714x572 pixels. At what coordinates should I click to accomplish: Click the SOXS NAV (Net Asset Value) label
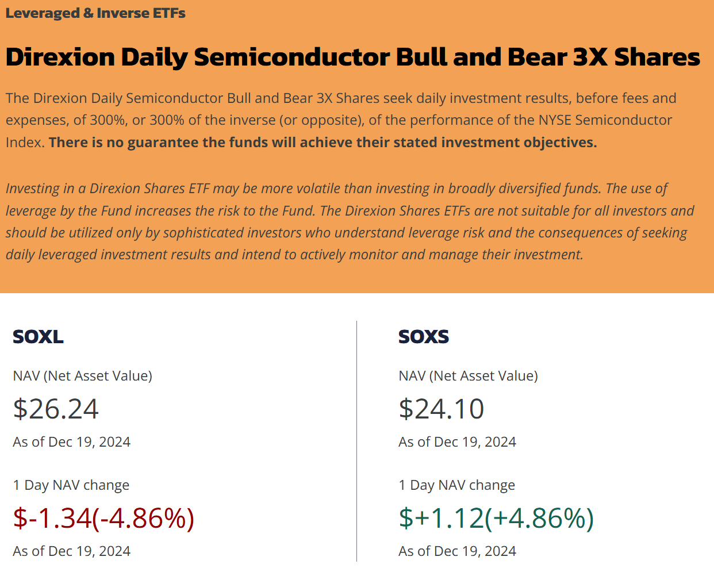pos(469,376)
